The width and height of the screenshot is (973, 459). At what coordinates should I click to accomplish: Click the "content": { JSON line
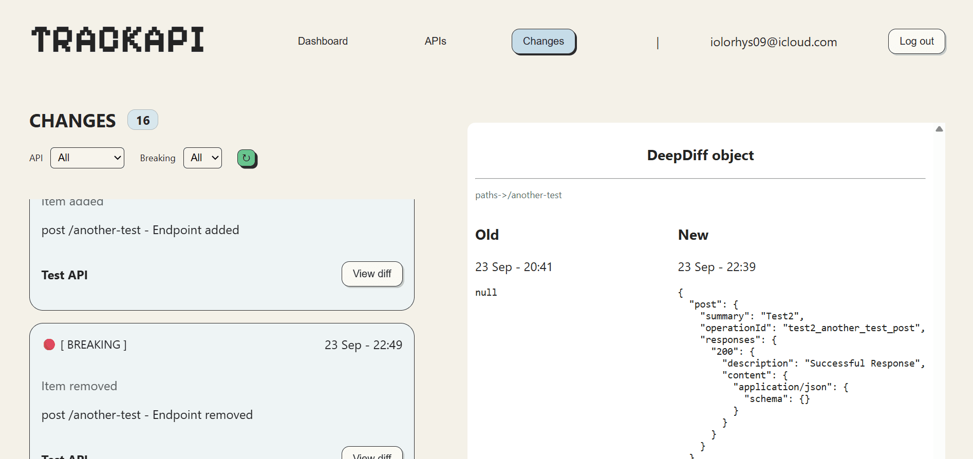point(755,375)
